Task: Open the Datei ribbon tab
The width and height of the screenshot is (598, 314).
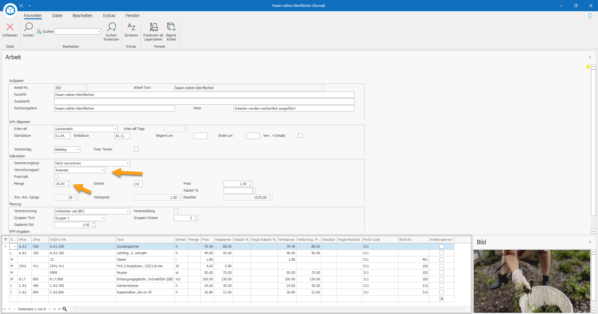Action: pos(57,16)
